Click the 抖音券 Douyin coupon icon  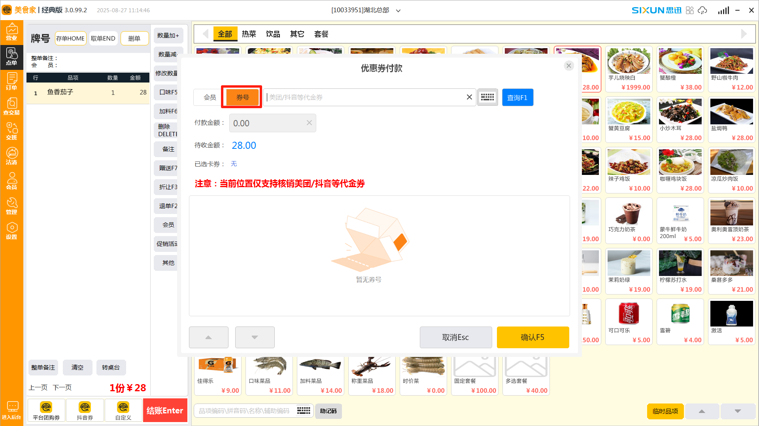[x=85, y=411]
